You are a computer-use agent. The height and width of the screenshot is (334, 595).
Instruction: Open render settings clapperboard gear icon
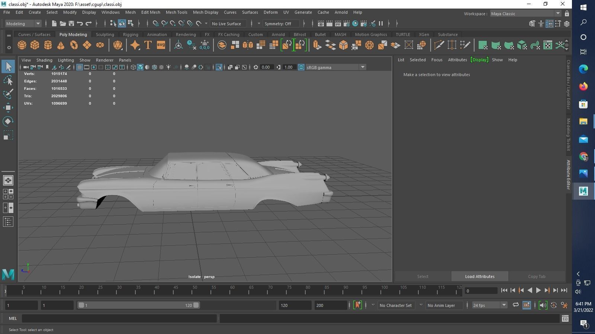point(347,24)
